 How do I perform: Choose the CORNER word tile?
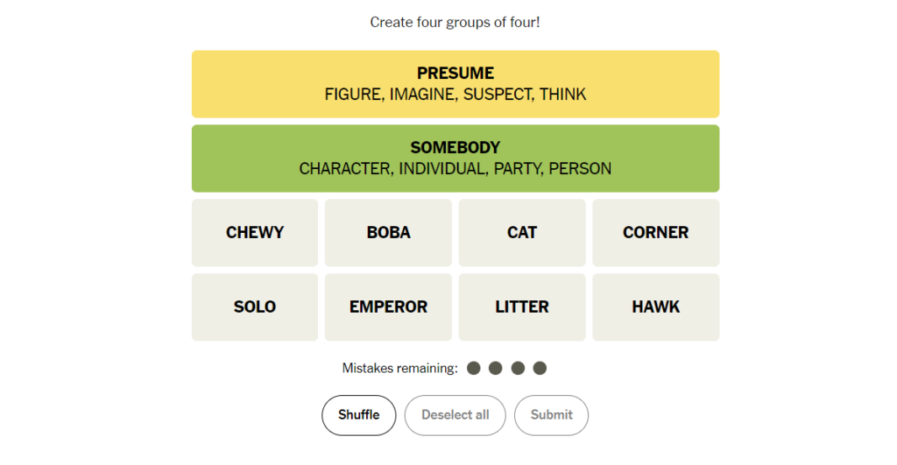click(655, 233)
